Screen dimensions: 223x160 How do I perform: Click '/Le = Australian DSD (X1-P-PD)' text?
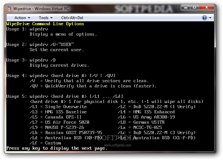pyautogui.click(x=157, y=138)
